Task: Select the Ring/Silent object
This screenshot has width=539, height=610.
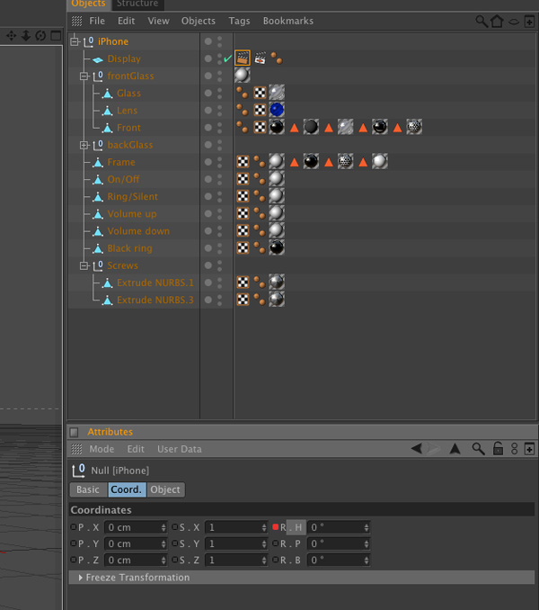Action: click(x=132, y=196)
